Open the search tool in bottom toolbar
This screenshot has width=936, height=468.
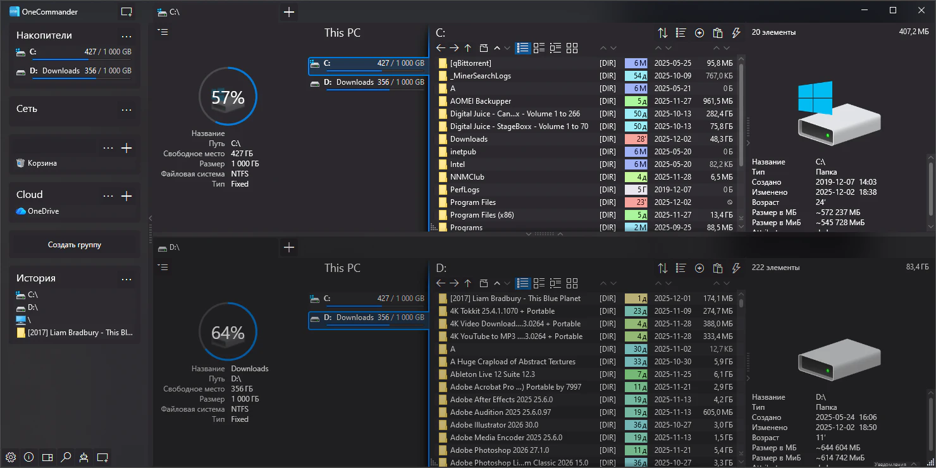66,457
